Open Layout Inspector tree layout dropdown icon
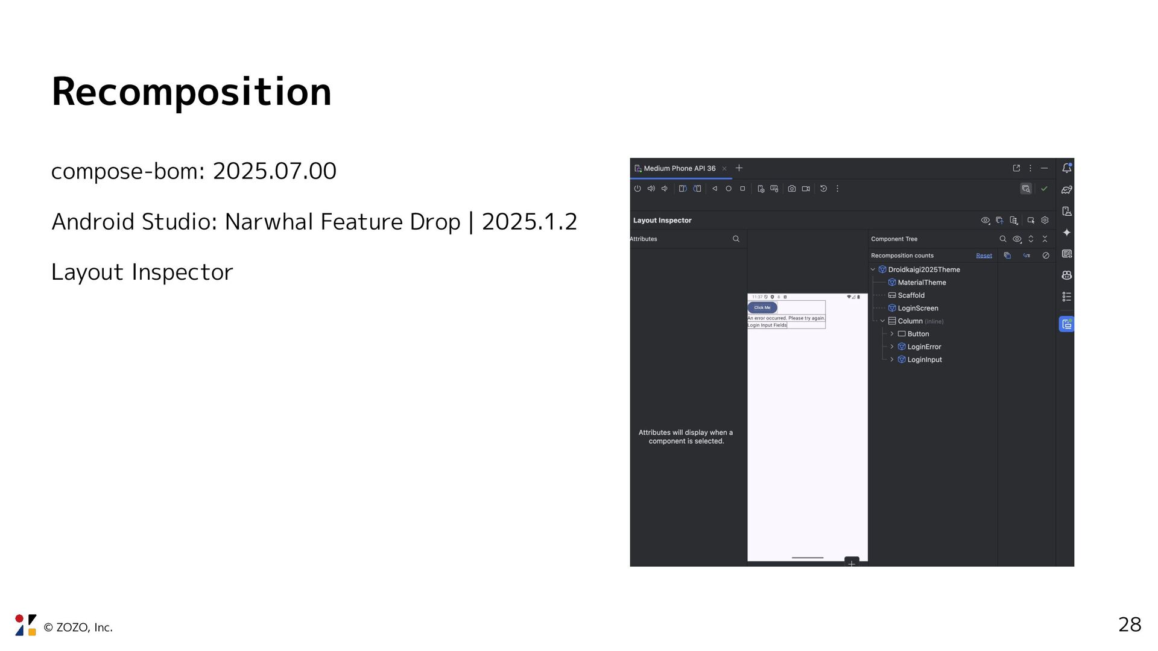The image size is (1158, 651). coord(1014,221)
